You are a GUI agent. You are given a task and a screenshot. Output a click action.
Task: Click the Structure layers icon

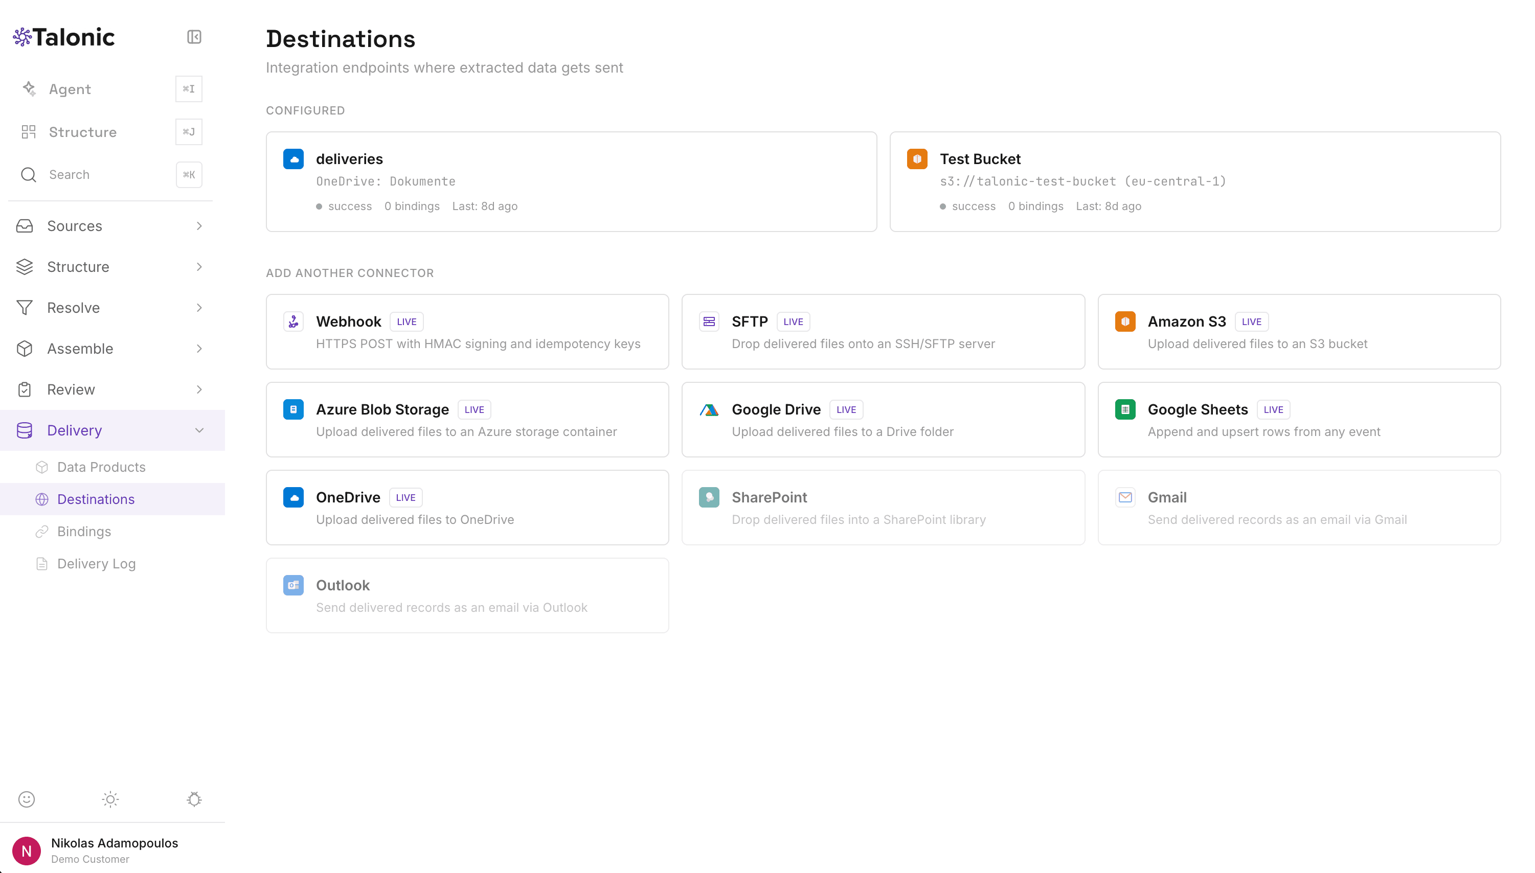pos(25,267)
